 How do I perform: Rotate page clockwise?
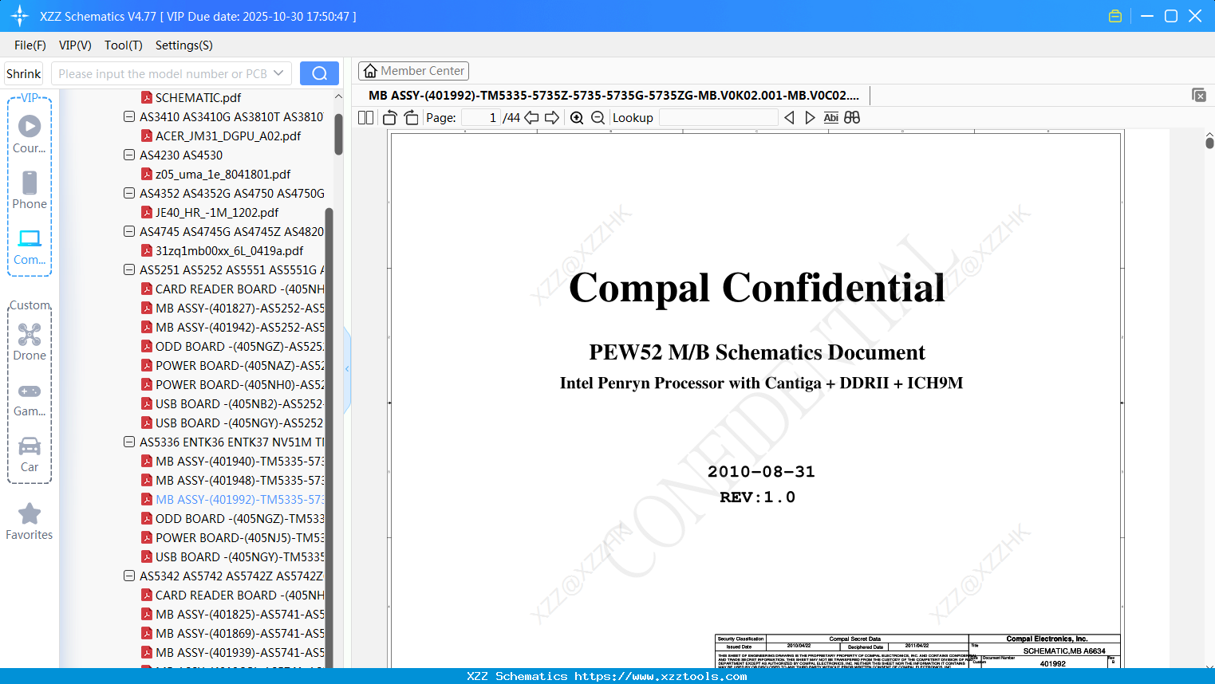click(x=411, y=117)
